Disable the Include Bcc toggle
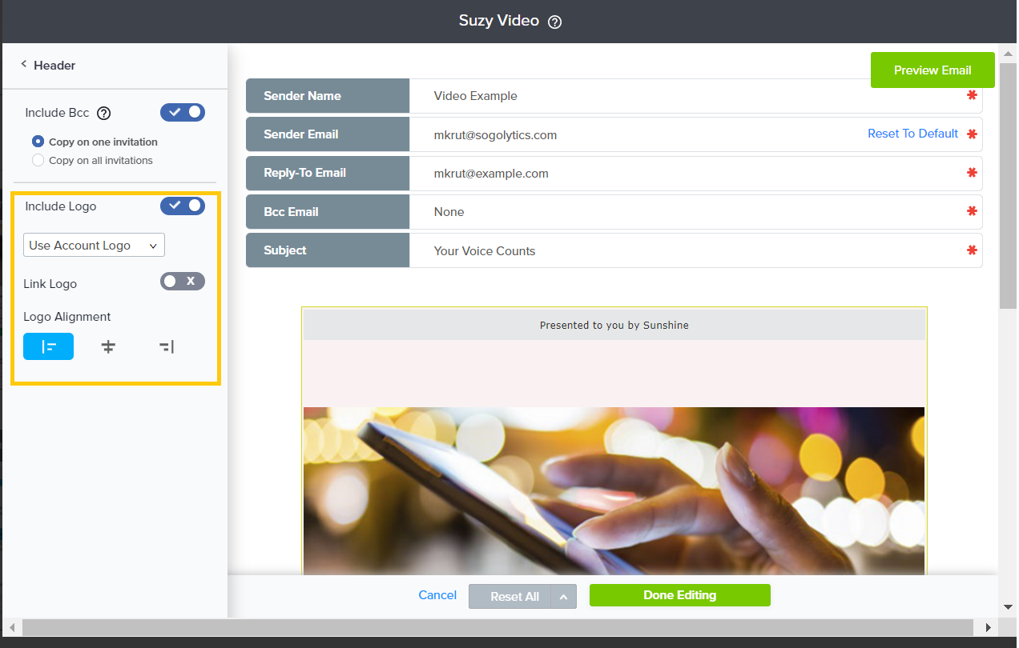Screen dimensions: 1019x648 click(x=183, y=113)
